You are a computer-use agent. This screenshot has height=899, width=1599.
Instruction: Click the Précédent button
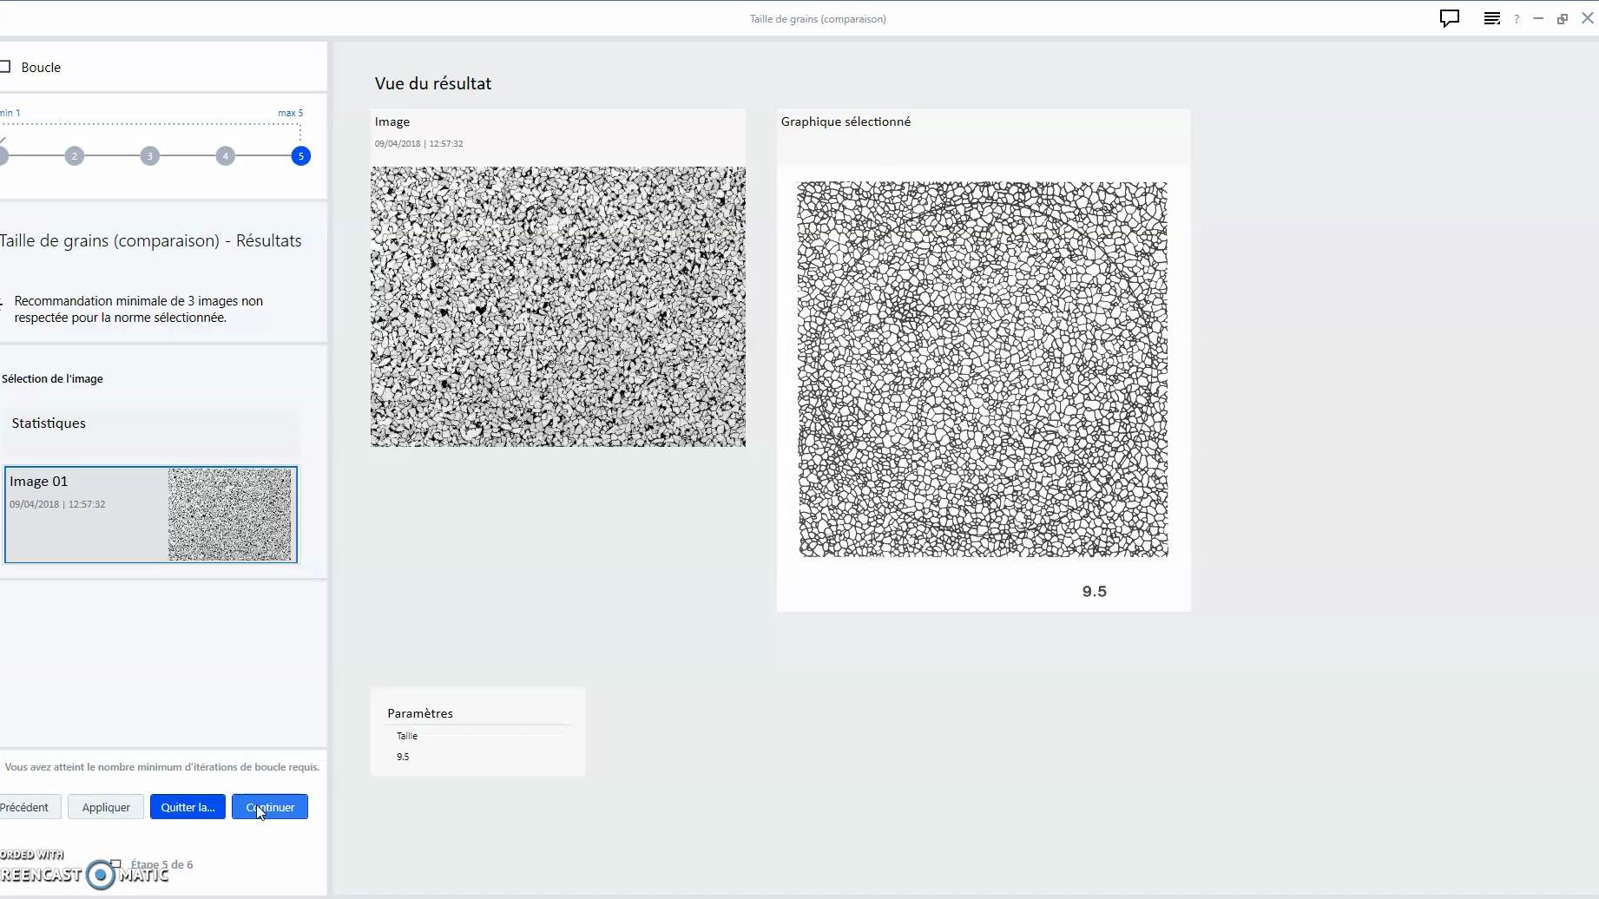[x=30, y=807]
